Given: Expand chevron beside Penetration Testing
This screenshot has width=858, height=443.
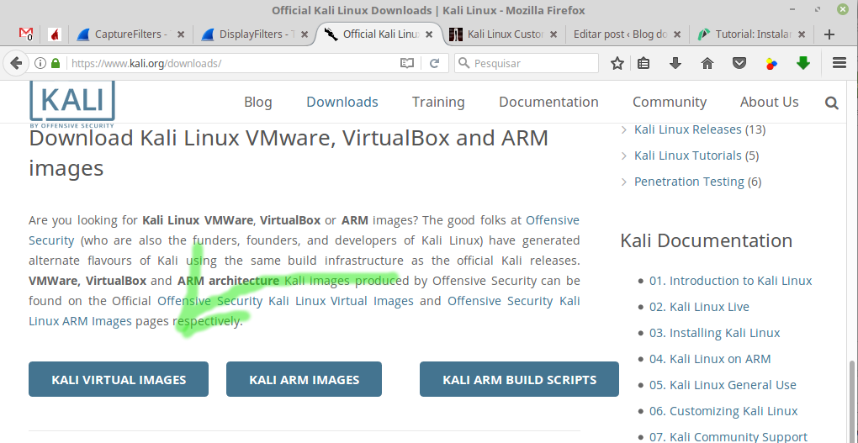Looking at the screenshot, I should pyautogui.click(x=624, y=182).
